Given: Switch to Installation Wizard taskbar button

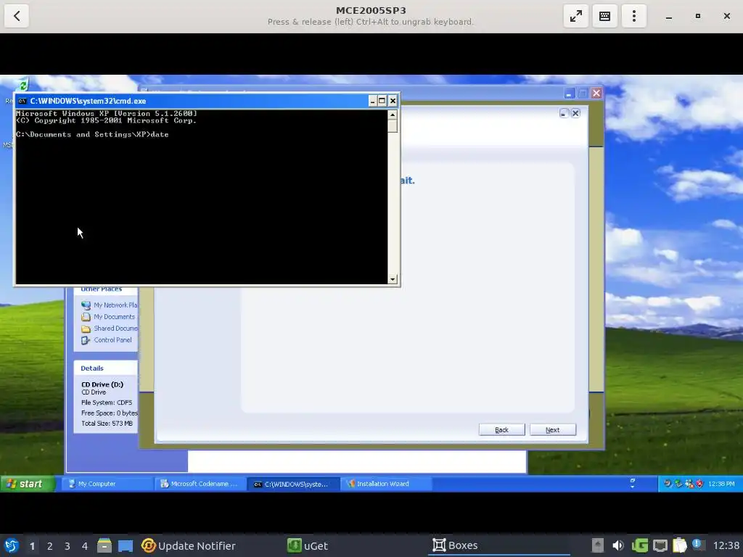Looking at the screenshot, I should coord(385,484).
